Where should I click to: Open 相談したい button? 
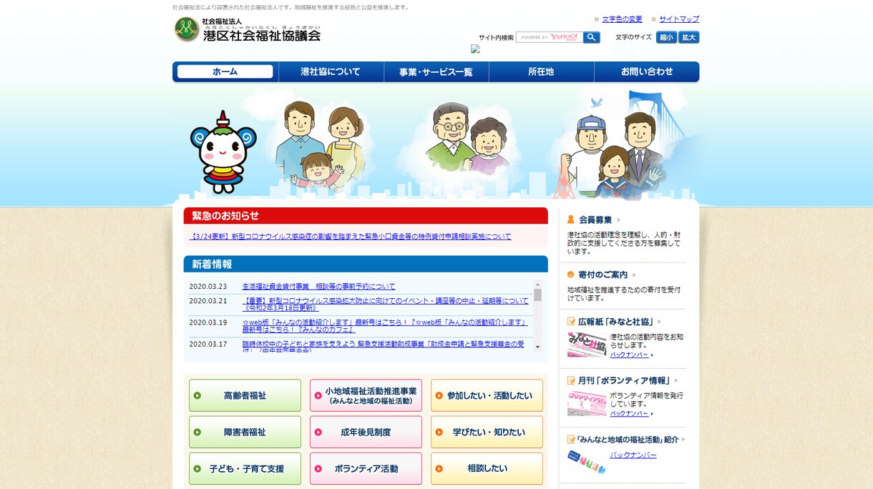coord(487,468)
